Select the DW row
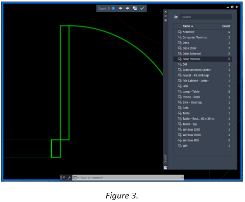The image size is (245, 202). click(203, 64)
